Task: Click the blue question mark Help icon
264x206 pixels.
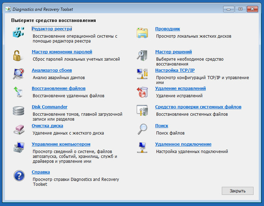Action: pyautogui.click(x=18, y=176)
